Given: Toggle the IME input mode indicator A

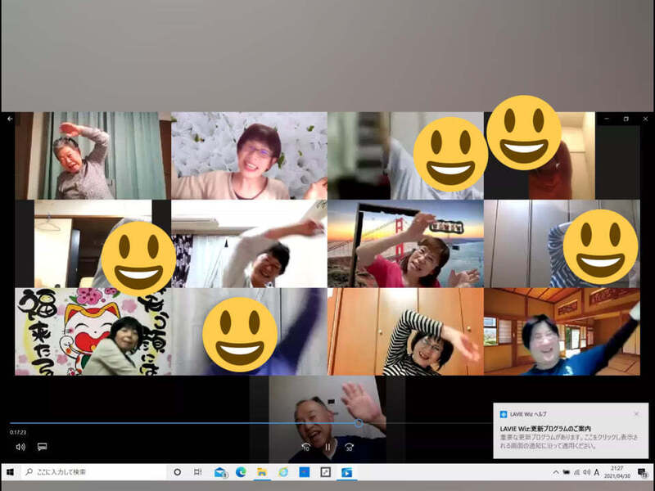Looking at the screenshot, I should pos(596,472).
